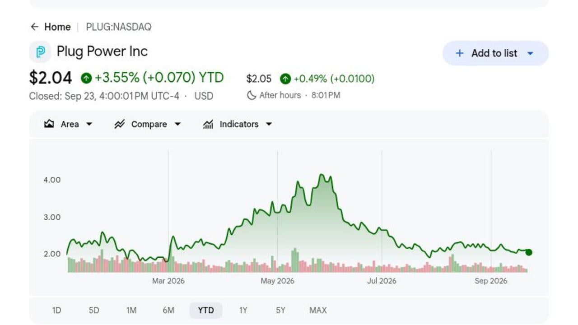Click the Plug Power company logo
Viewport: 578px width, 325px height.
(x=40, y=52)
